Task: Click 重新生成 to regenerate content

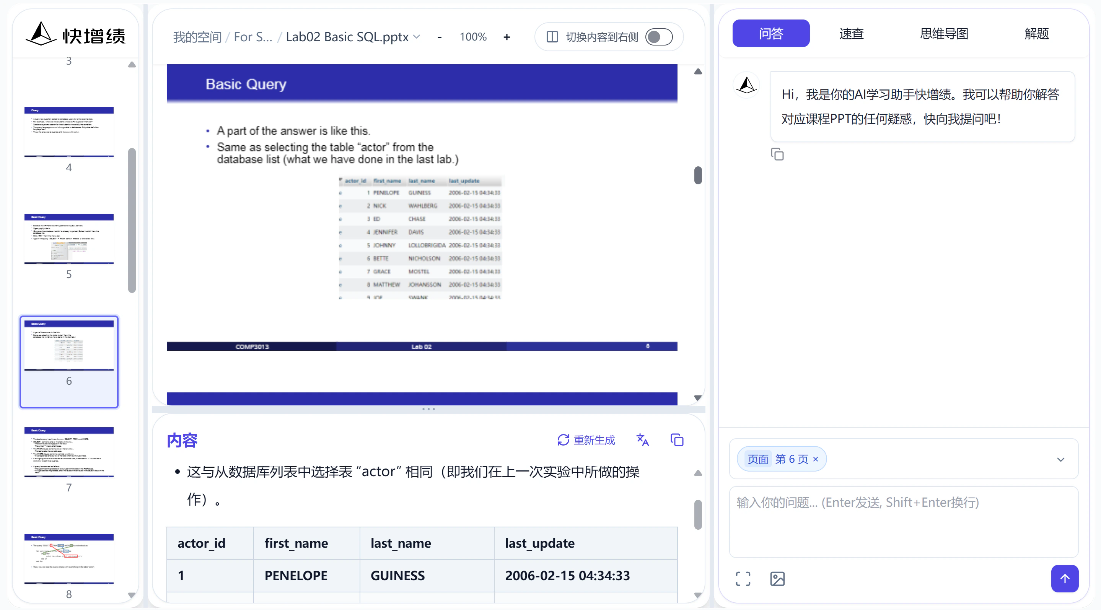Action: [586, 440]
